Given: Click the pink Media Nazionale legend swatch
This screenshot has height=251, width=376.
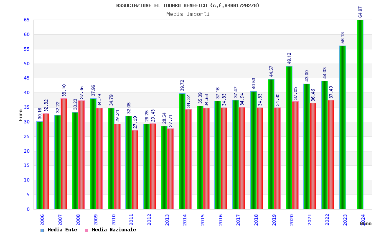Looking at the screenshot, I should 86,231.
